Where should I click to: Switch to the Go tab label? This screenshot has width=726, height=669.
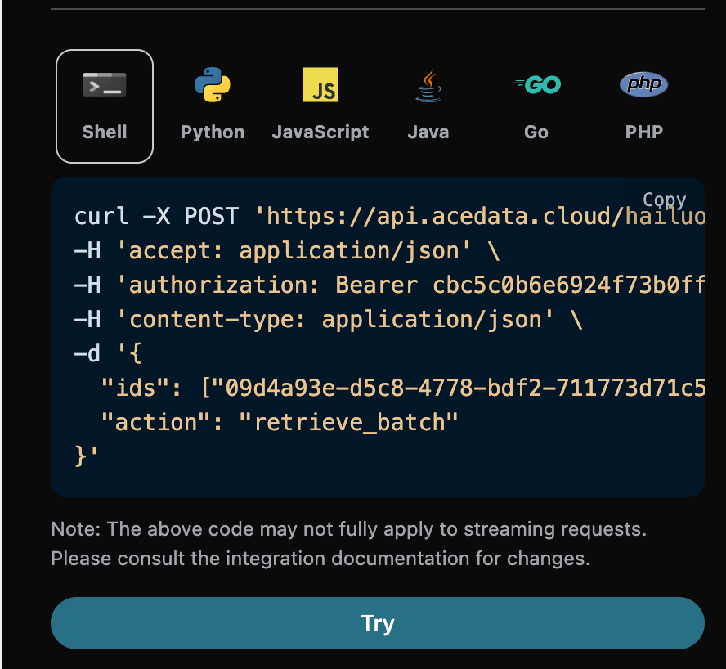[x=536, y=132]
